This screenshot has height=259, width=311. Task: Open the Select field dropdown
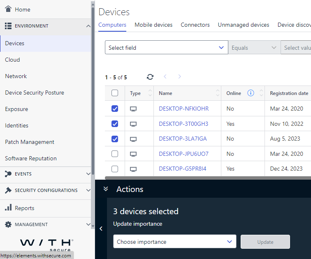point(167,47)
